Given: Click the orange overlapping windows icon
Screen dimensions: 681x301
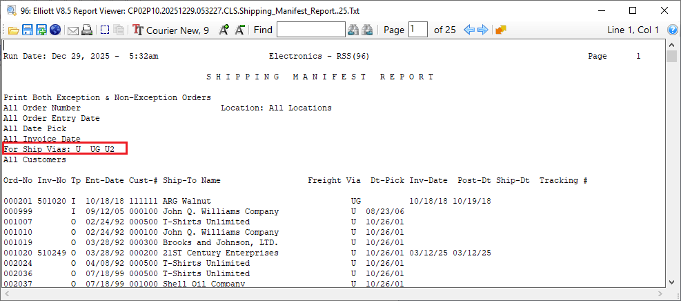Looking at the screenshot, I should pyautogui.click(x=501, y=30).
